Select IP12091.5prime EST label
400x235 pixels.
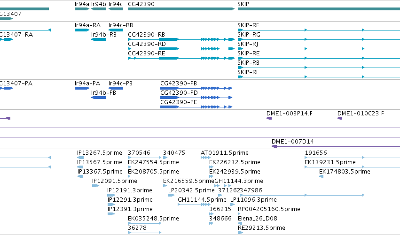point(115,181)
